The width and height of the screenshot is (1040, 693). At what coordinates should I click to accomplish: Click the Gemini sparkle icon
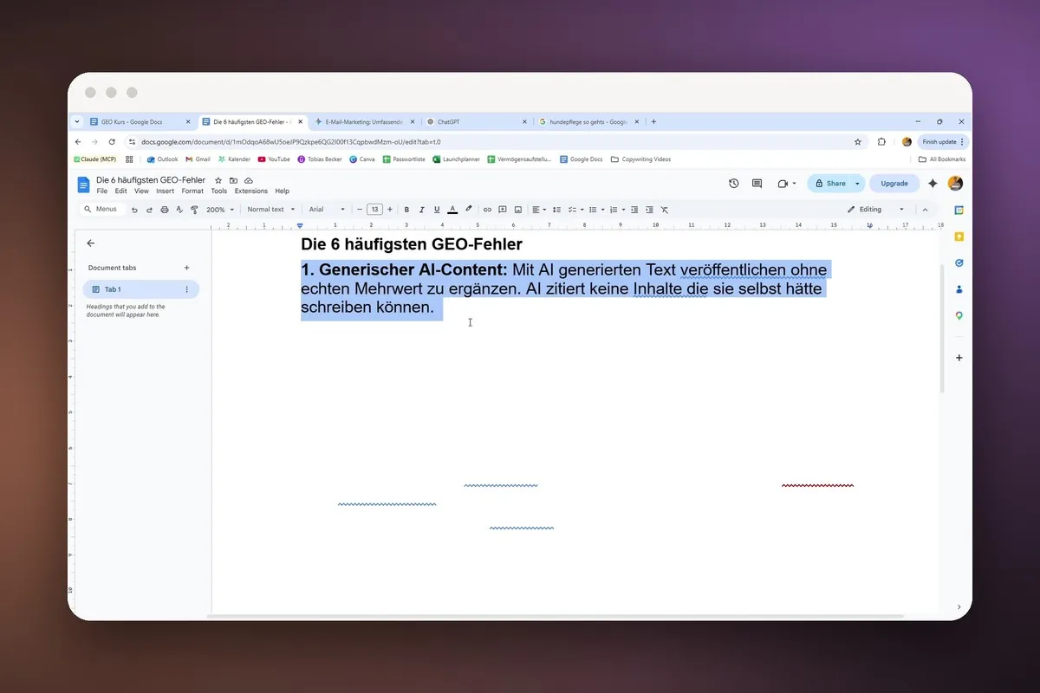[x=933, y=184]
